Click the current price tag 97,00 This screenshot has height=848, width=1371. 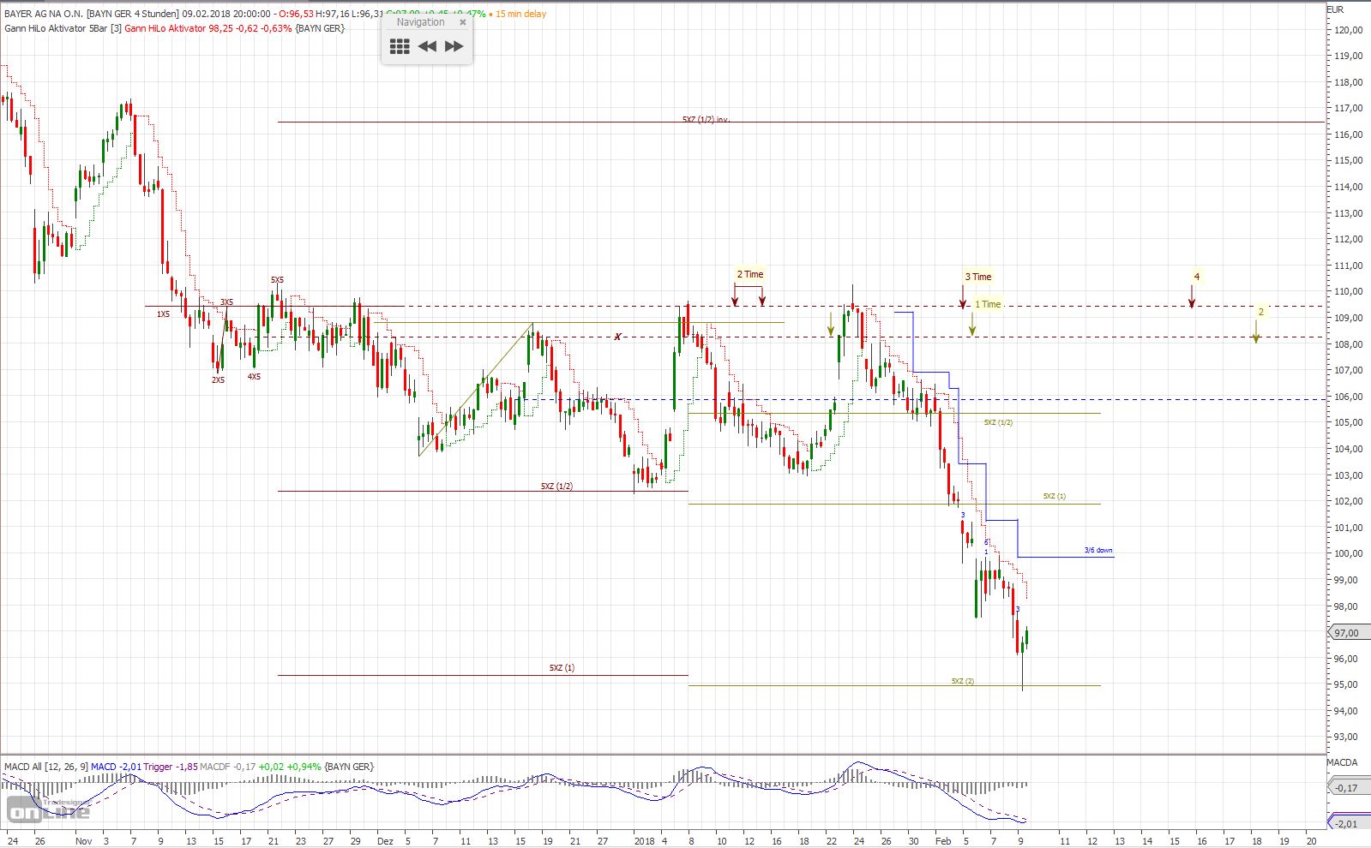click(x=1347, y=633)
